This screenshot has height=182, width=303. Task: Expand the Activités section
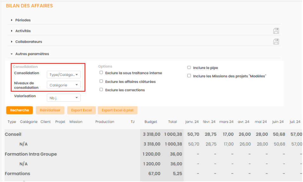pos(23,31)
